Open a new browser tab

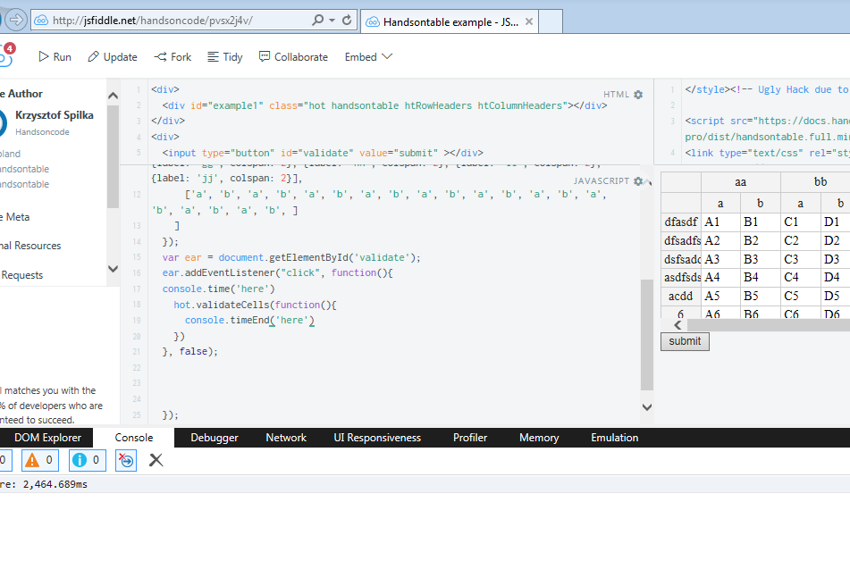tap(551, 21)
